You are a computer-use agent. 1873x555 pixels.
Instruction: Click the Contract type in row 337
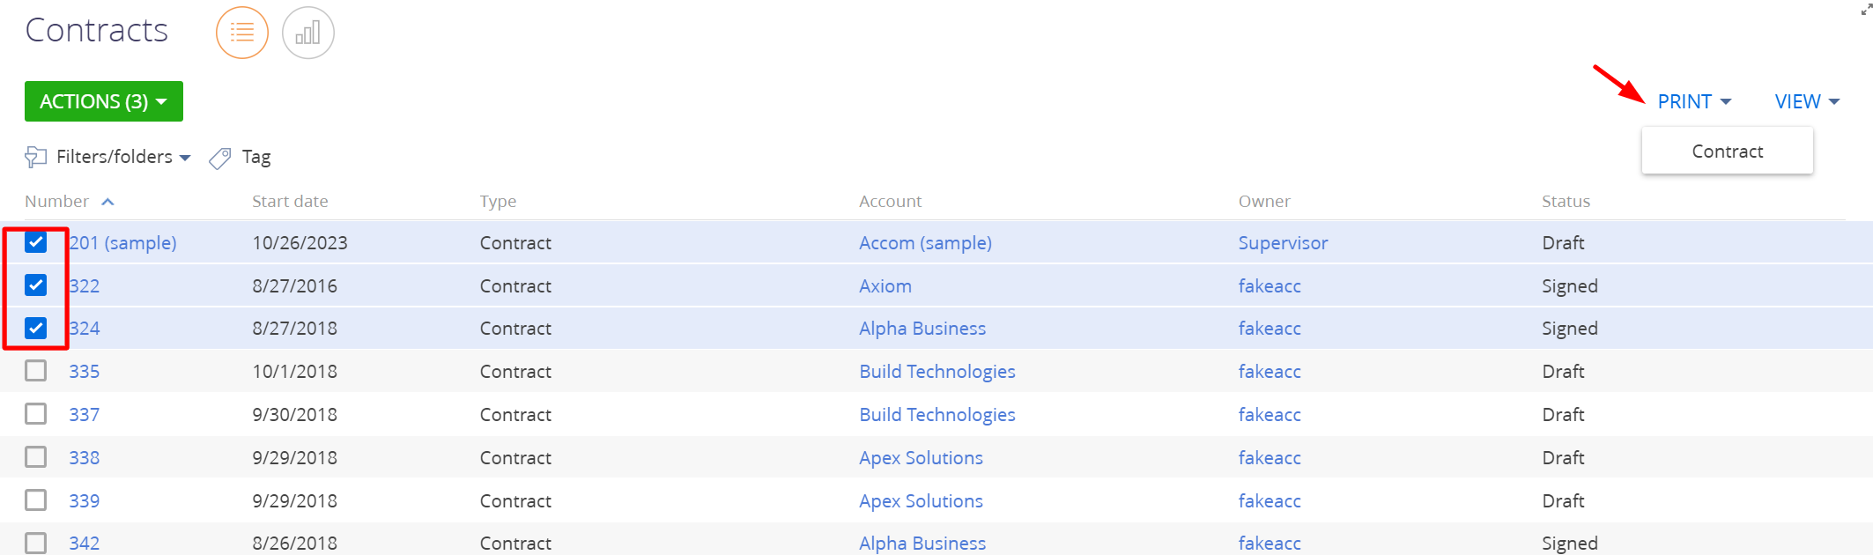tap(515, 414)
